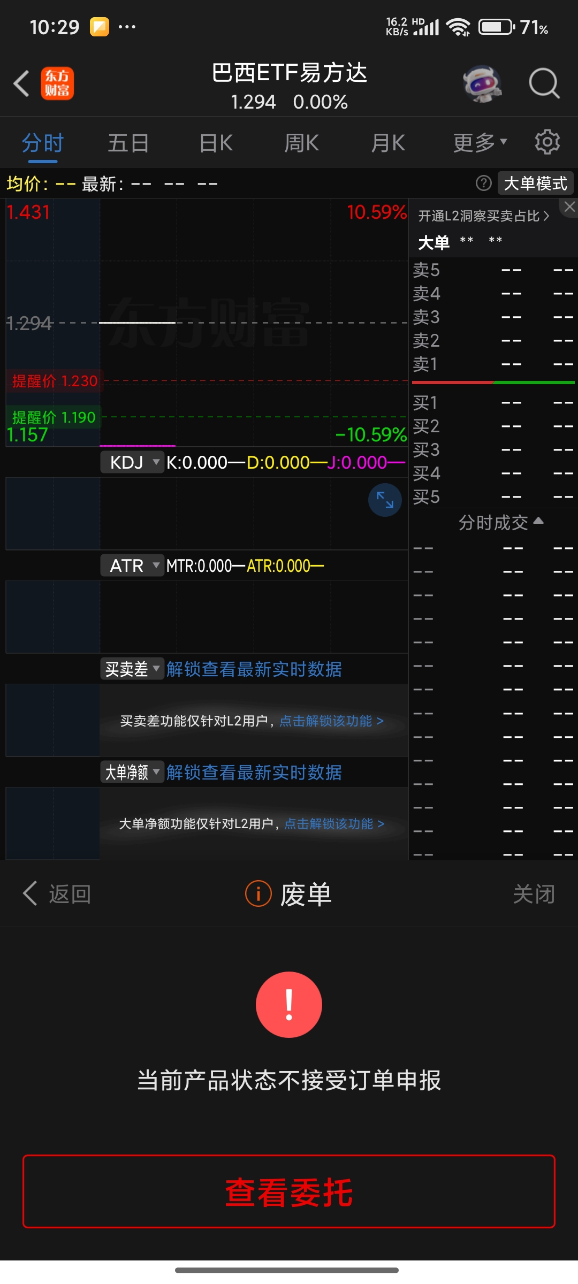Switch to 分时 tab
This screenshot has height=1284, width=578.
[43, 143]
